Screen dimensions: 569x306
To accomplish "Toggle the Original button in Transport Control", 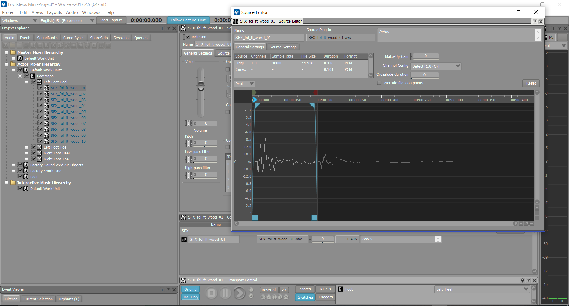I will pos(191,289).
